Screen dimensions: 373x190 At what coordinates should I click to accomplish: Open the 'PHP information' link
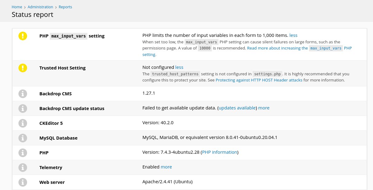219,152
